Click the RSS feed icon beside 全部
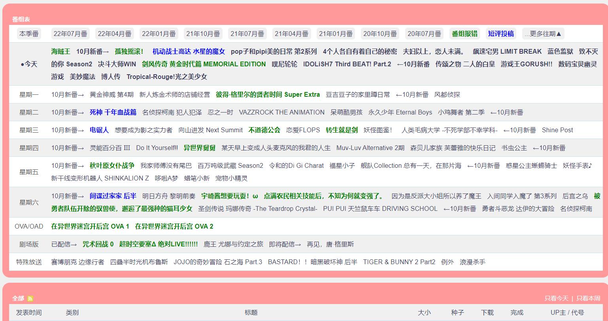This screenshot has height=321, width=608. (x=30, y=298)
